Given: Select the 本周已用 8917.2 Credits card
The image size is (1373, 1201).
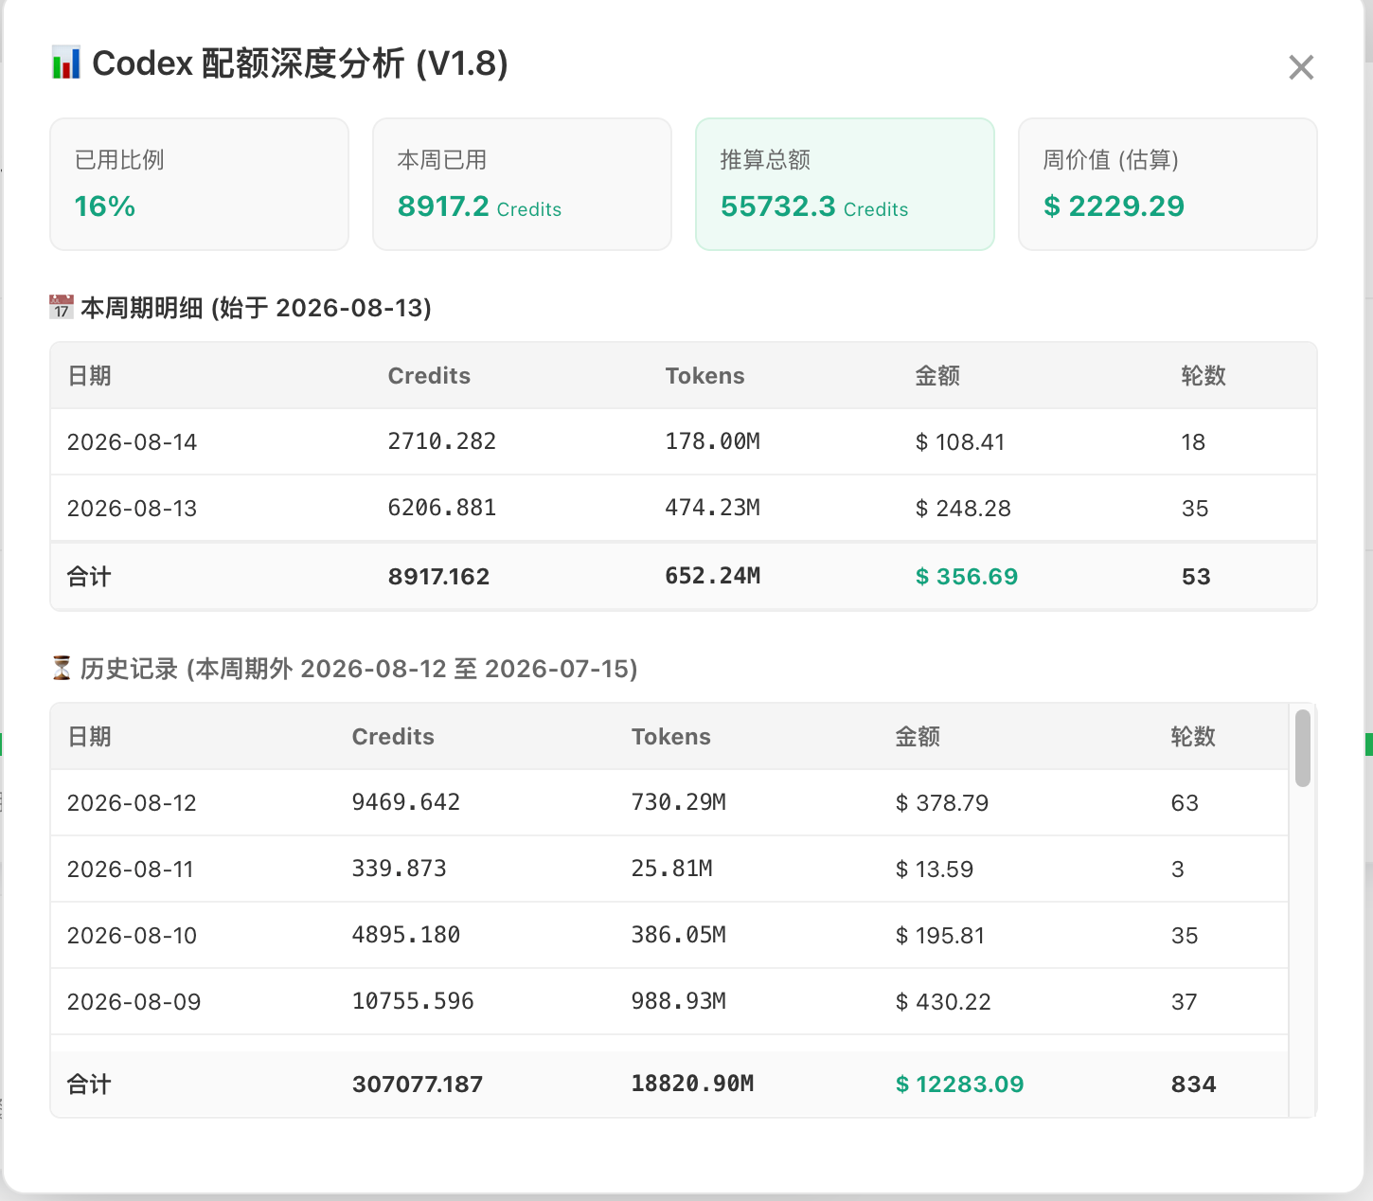Looking at the screenshot, I should 522,184.
